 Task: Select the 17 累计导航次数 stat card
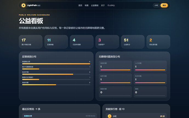(x=31, y=42)
